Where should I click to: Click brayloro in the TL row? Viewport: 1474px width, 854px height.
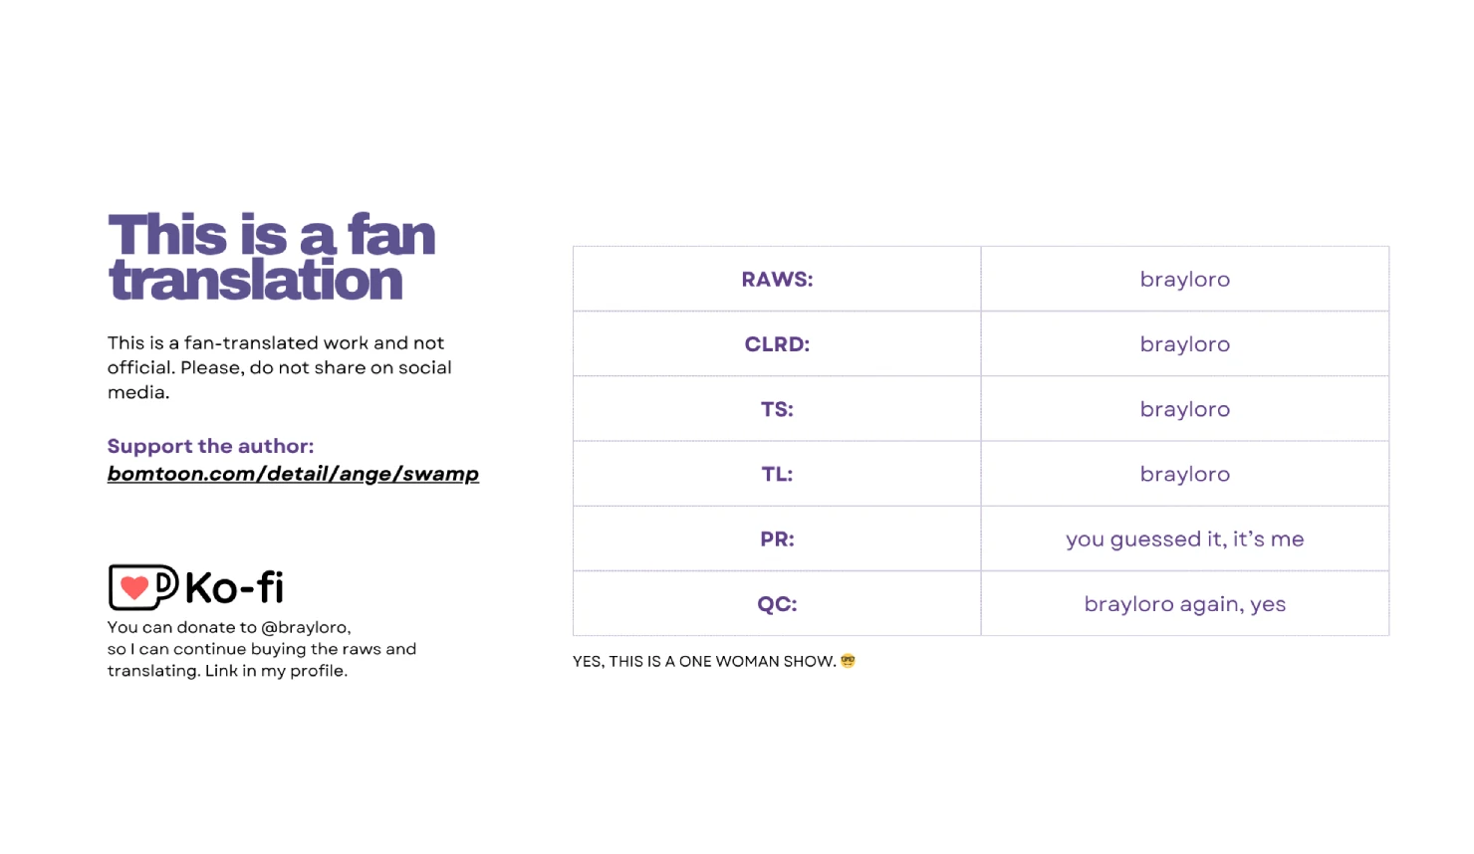tap(1184, 475)
